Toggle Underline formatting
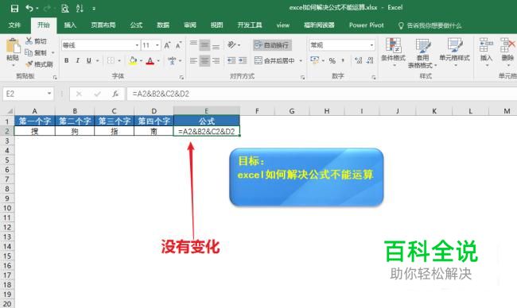The image size is (517, 308). (89, 60)
